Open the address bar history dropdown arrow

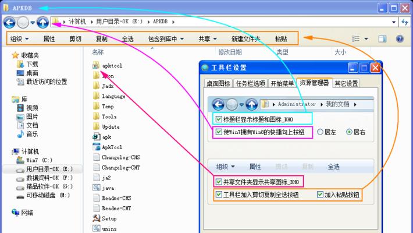pos(394,22)
